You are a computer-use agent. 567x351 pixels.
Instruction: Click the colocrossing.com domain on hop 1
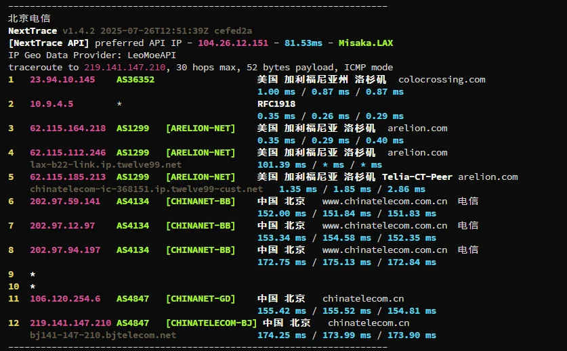[x=442, y=80]
